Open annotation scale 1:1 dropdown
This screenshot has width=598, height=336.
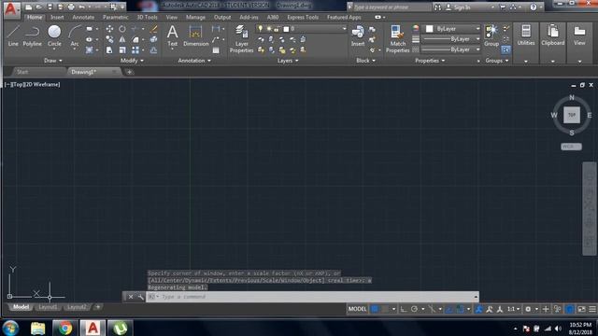click(513, 309)
